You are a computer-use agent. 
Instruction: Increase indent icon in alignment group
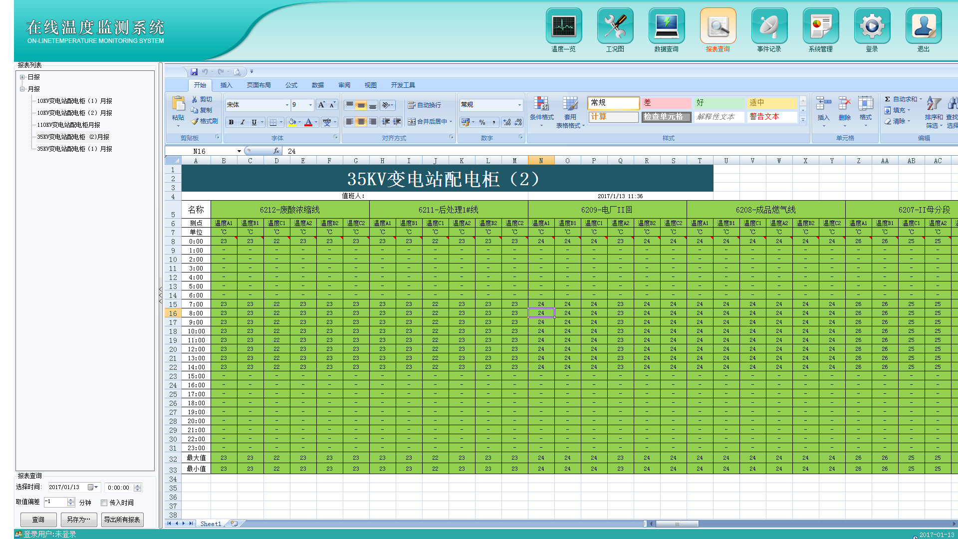click(x=397, y=122)
